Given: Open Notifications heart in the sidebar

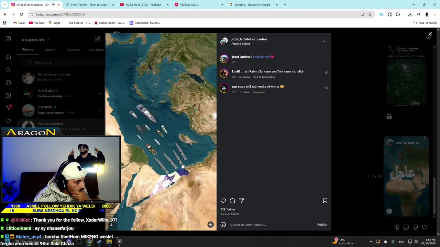Looking at the screenshot, I should (8, 121).
